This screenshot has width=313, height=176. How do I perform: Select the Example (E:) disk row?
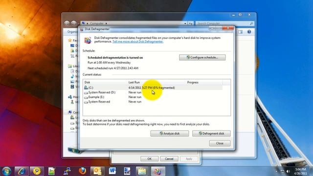(x=153, y=97)
